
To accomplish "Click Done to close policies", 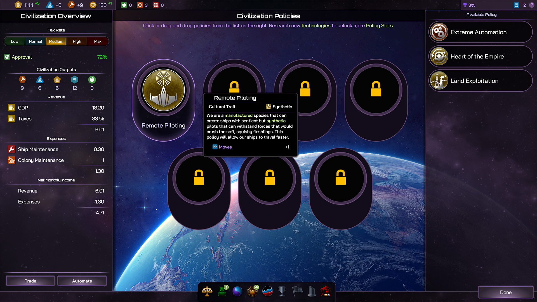I will click(x=505, y=292).
